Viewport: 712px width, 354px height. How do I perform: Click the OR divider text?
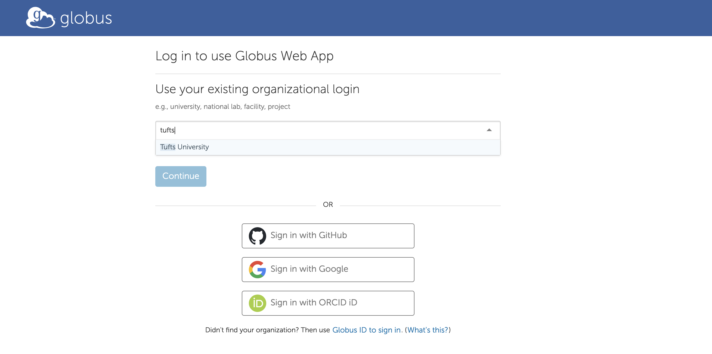pyautogui.click(x=328, y=204)
